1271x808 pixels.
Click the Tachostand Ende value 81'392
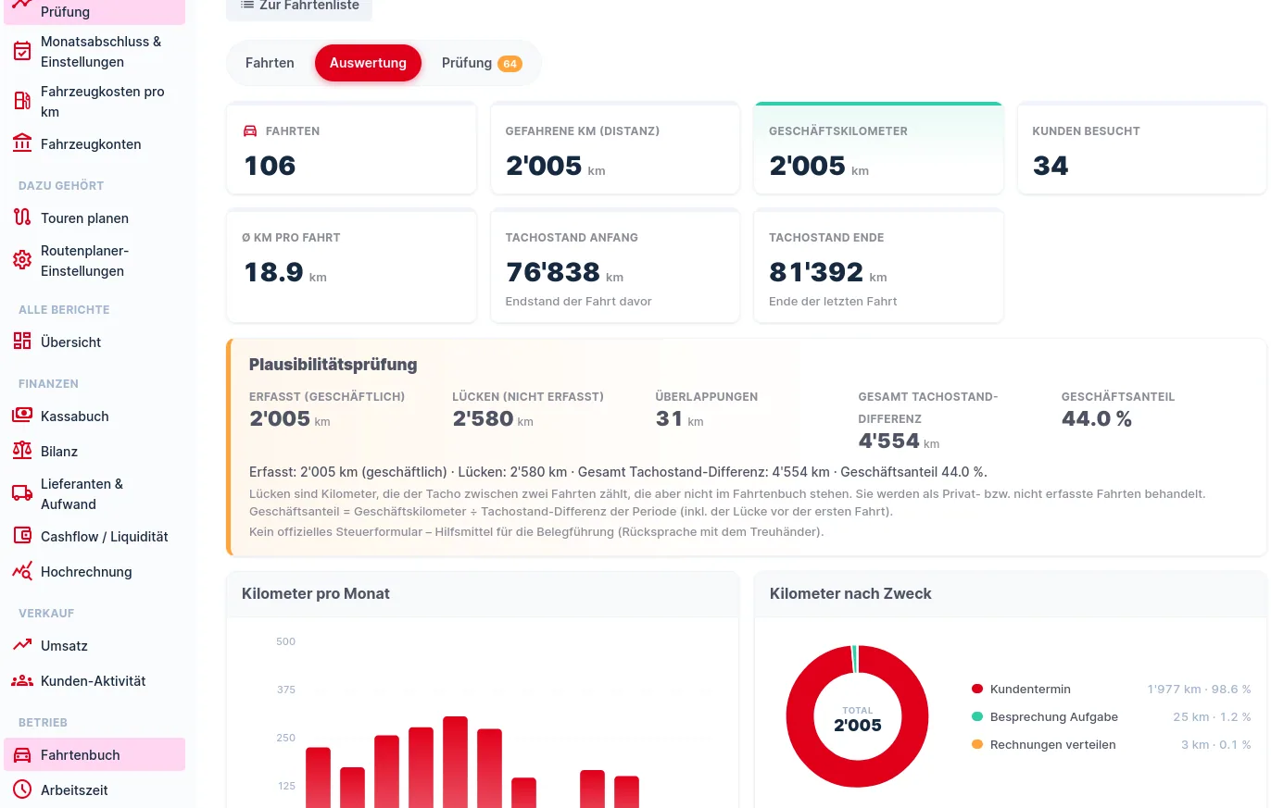pyautogui.click(x=816, y=272)
